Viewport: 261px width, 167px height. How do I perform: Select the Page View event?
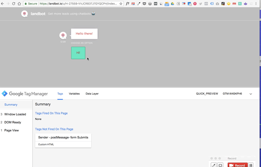click(11, 130)
